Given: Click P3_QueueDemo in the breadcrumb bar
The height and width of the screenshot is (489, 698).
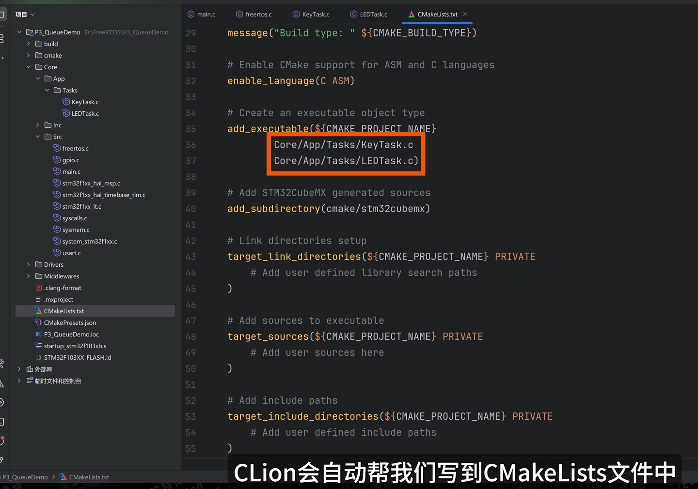Looking at the screenshot, I should click(25, 477).
